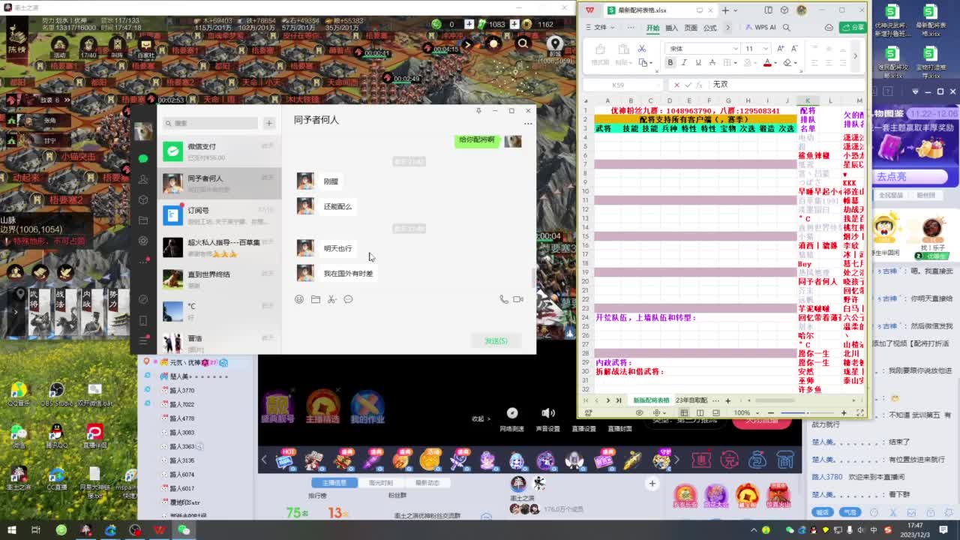Viewport: 960px width, 540px height.
Task: Toggle strikethrough formatting in WPS
Action: 712,63
